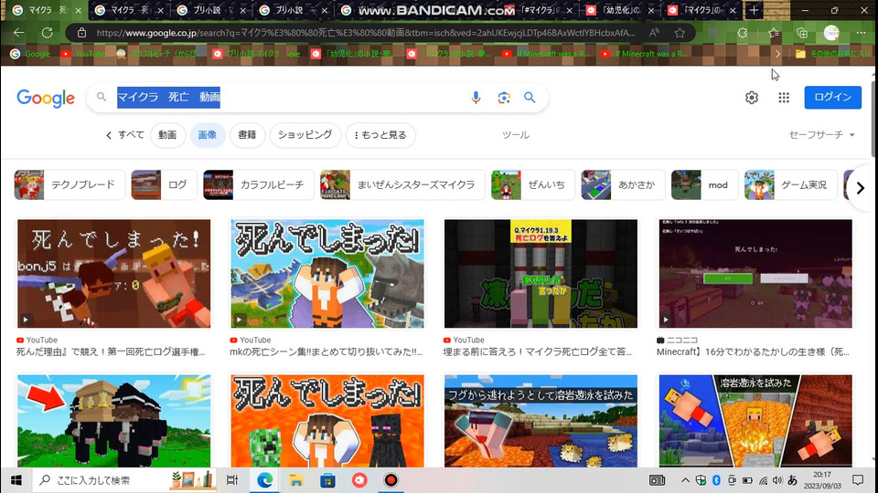878x493 pixels.
Task: Open notification center icon
Action: click(x=857, y=480)
